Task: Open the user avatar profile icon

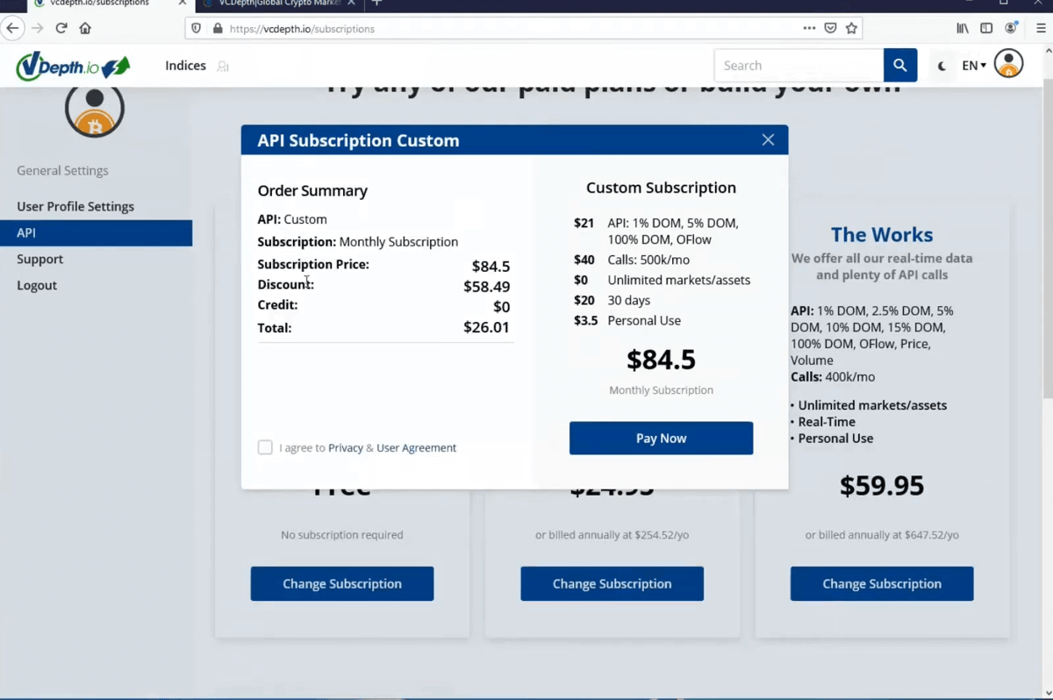Action: pos(1008,63)
